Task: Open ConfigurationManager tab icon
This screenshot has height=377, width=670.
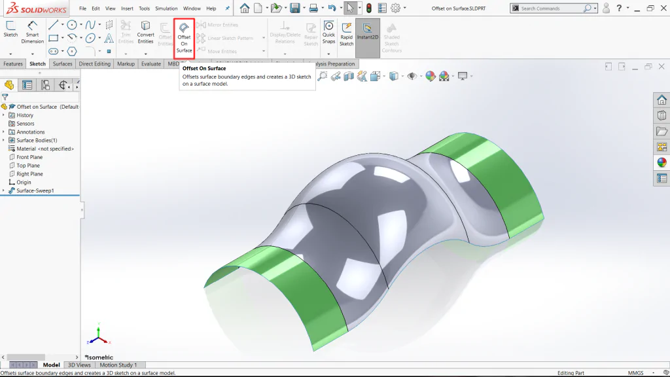Action: click(45, 85)
